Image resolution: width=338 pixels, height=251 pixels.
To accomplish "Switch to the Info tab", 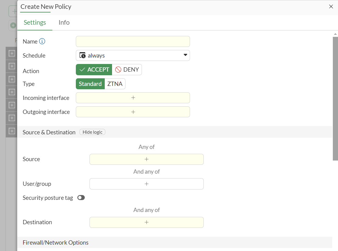I will [64, 22].
